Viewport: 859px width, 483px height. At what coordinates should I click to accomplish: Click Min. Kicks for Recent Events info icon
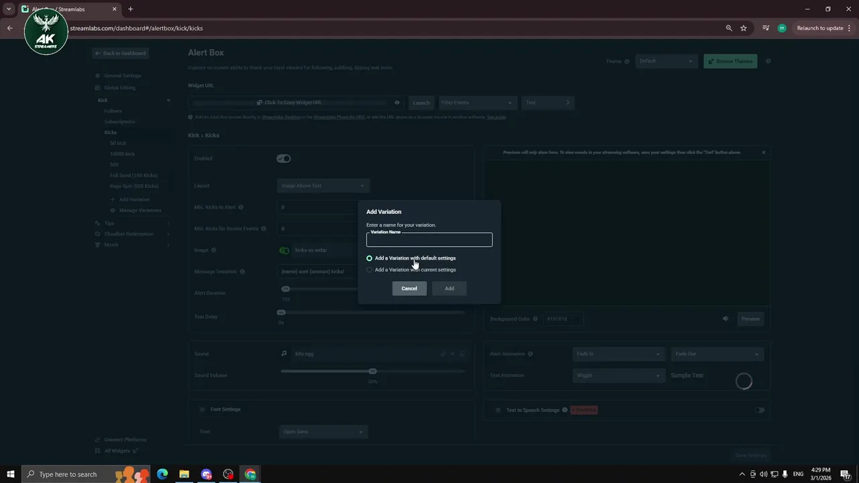pos(263,229)
